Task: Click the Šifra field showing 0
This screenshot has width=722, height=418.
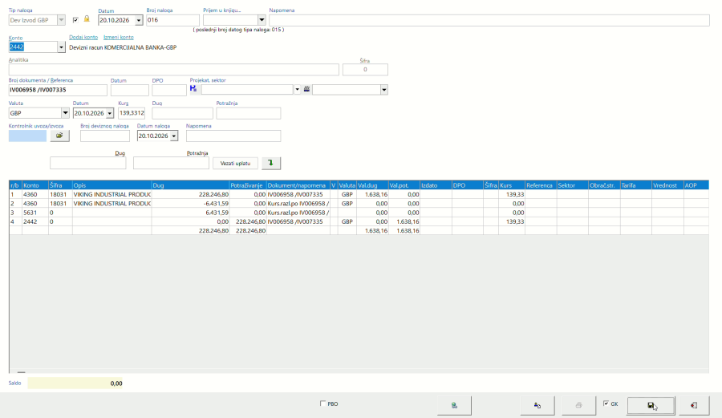Action: tap(365, 70)
